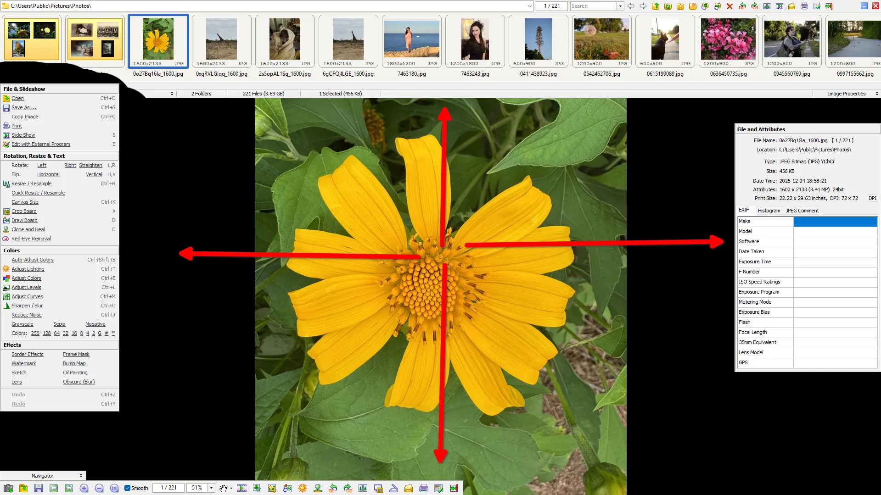881x495 pixels.
Task: Apply the Grayscale color option
Action: [x=22, y=324]
